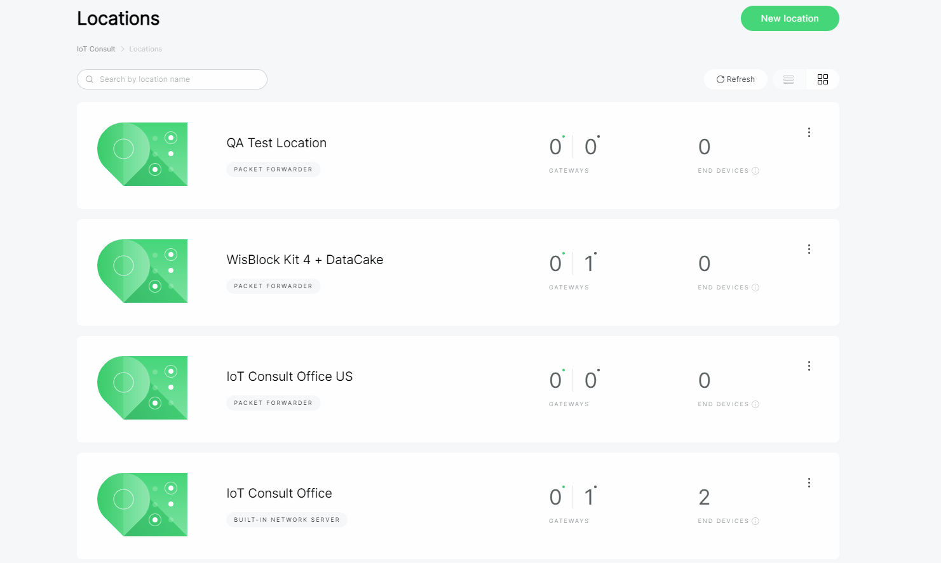Go to IoT Consult breadcrumb
The width and height of the screenshot is (941, 563).
click(x=96, y=49)
